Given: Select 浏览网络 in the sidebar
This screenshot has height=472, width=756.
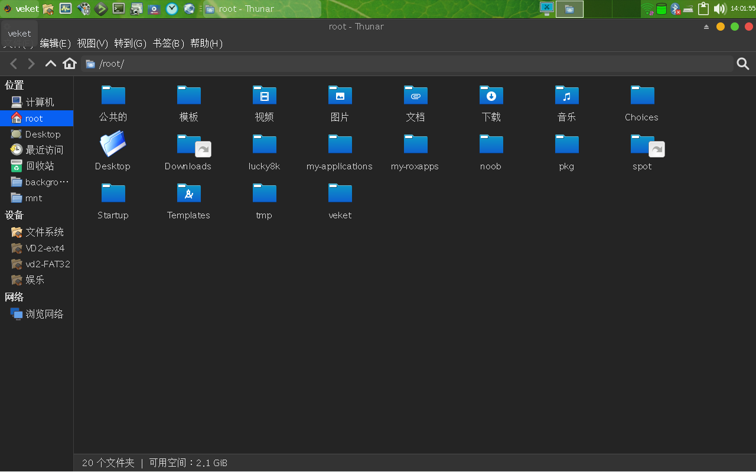Looking at the screenshot, I should tap(37, 314).
